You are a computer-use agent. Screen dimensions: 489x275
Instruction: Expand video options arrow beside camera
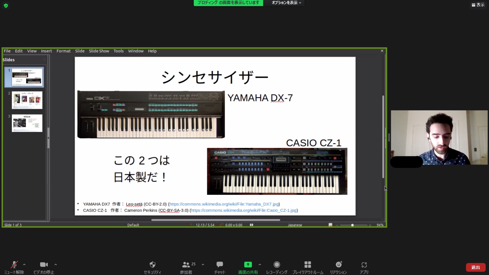click(x=56, y=265)
